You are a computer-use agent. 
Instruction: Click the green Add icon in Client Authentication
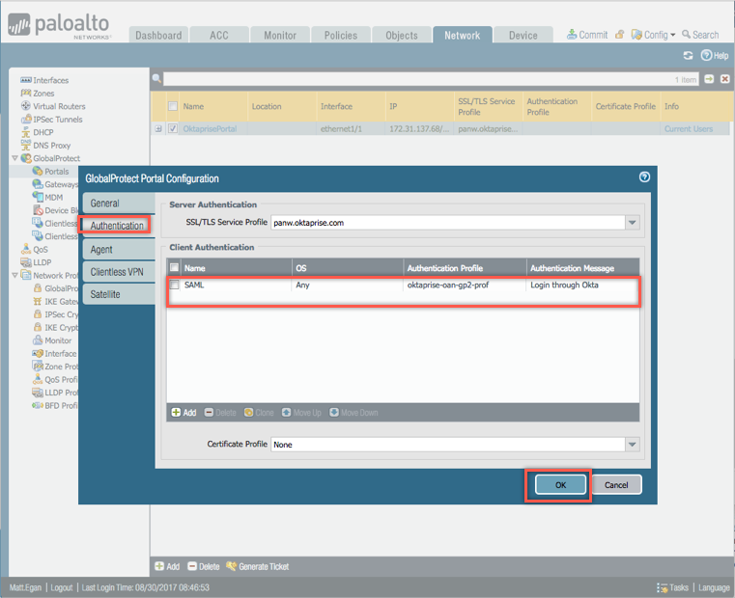point(176,412)
